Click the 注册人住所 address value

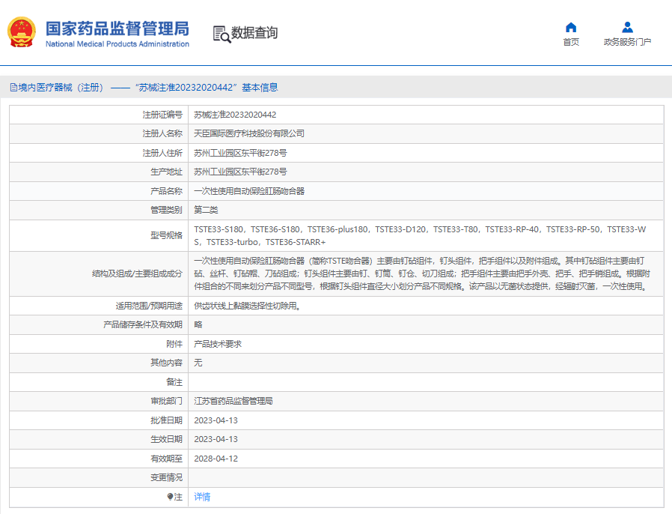coord(240,153)
